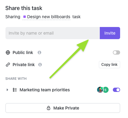Copy the private link with Copy link
Image resolution: width=128 pixels, height=118 pixels.
point(109,65)
